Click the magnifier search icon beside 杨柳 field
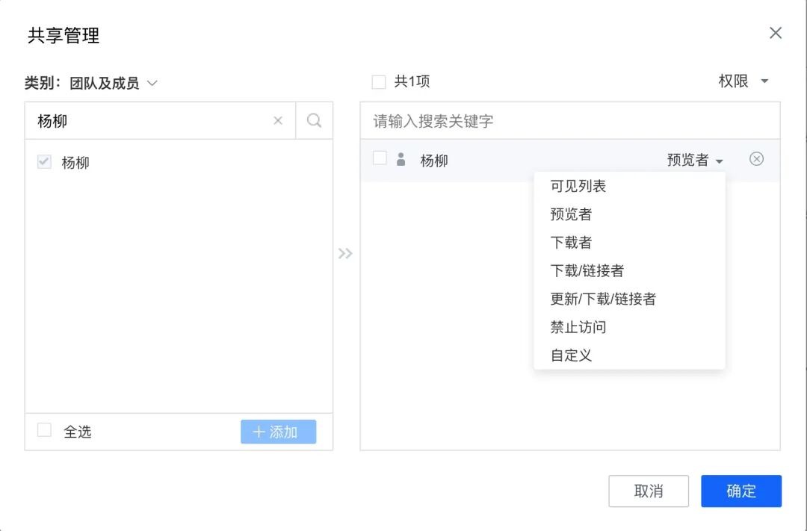The image size is (807, 531). [x=313, y=120]
